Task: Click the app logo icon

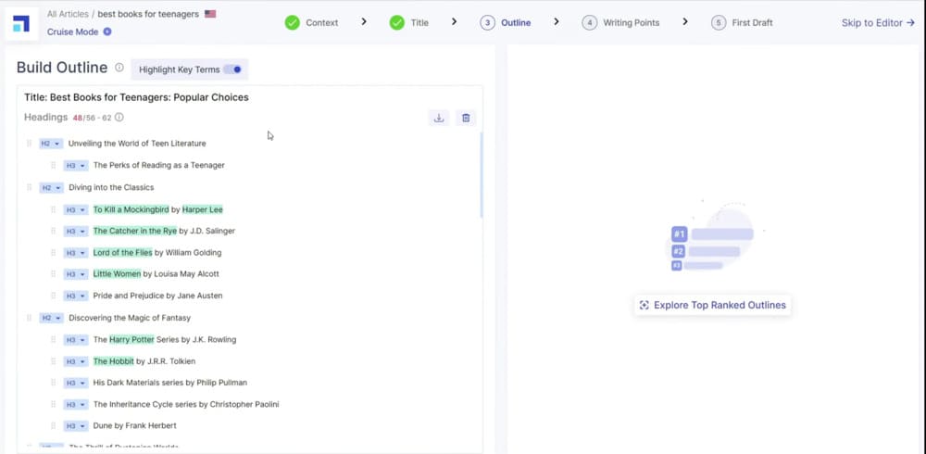Action: [21, 24]
